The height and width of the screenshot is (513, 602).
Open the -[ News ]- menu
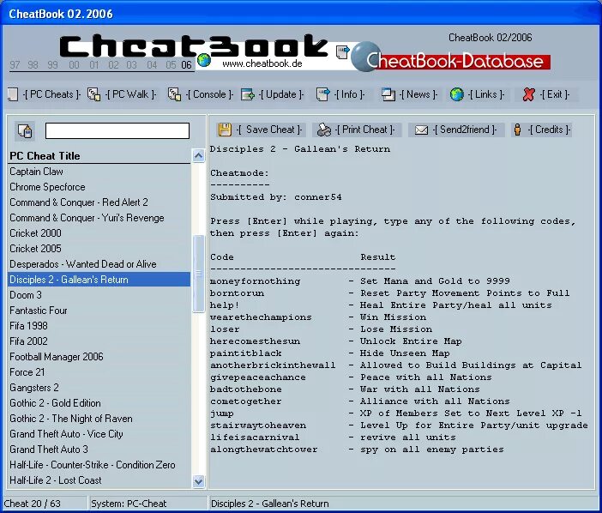point(418,94)
